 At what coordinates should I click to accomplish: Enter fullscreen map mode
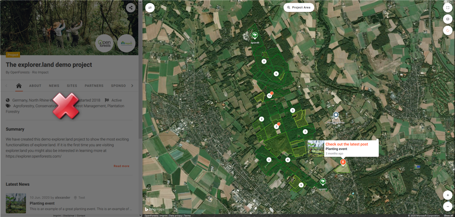tap(448, 8)
